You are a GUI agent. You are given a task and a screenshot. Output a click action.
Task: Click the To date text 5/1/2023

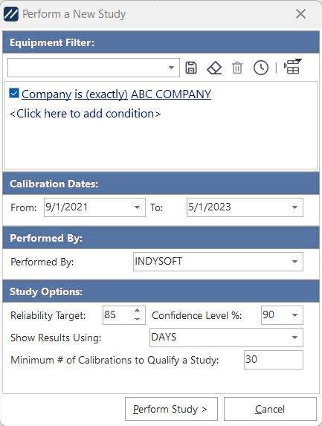point(210,207)
